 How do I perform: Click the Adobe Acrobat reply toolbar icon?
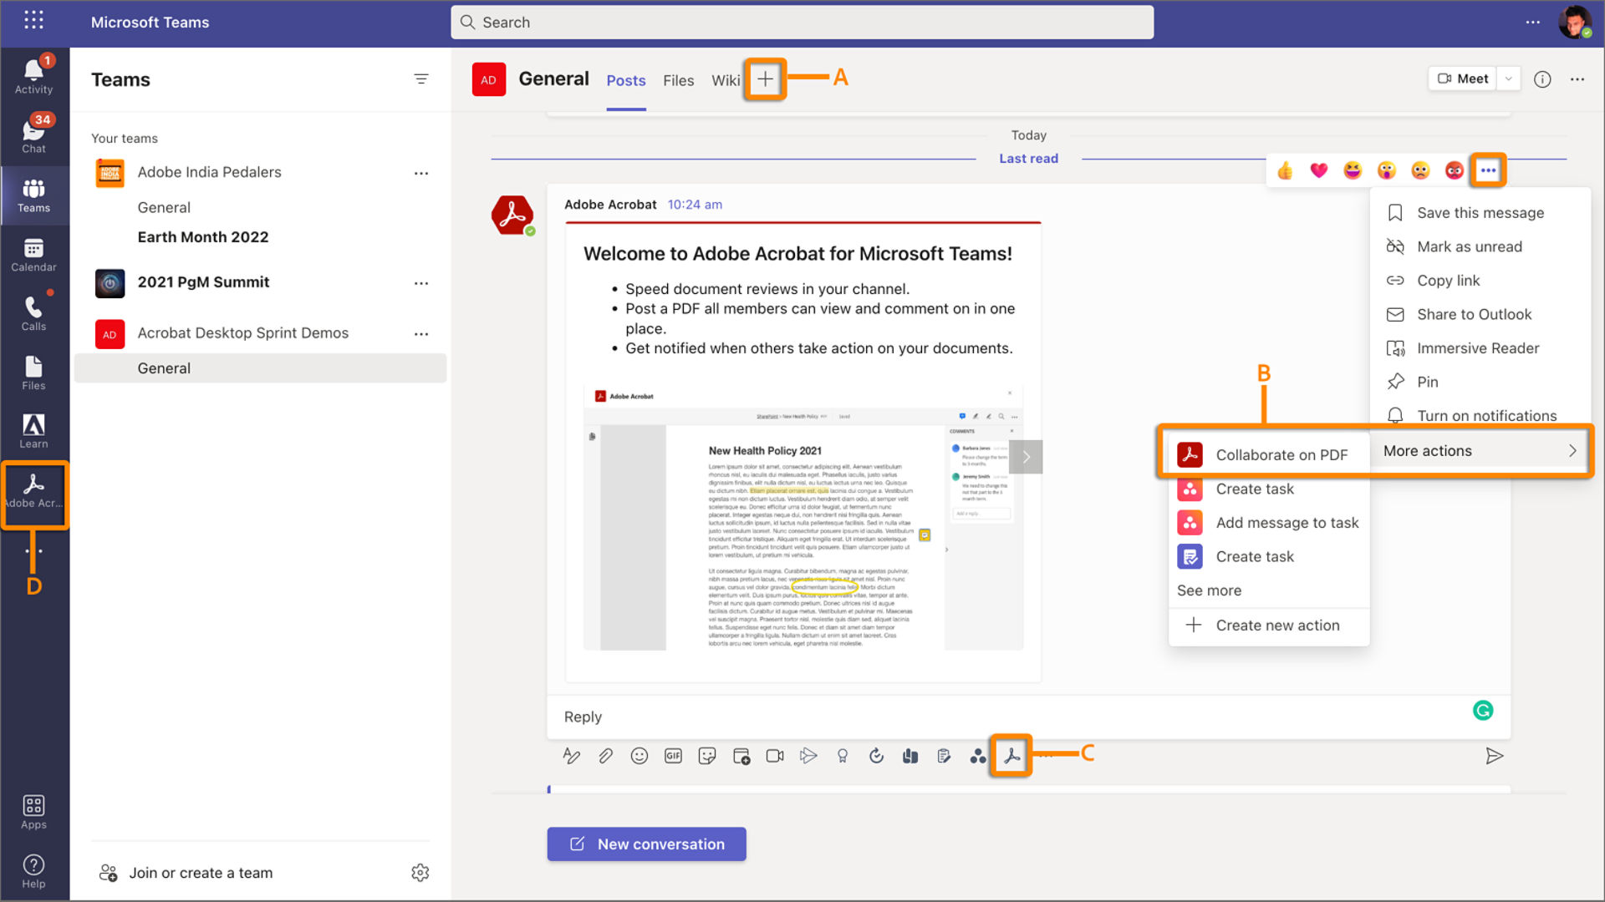(1011, 756)
